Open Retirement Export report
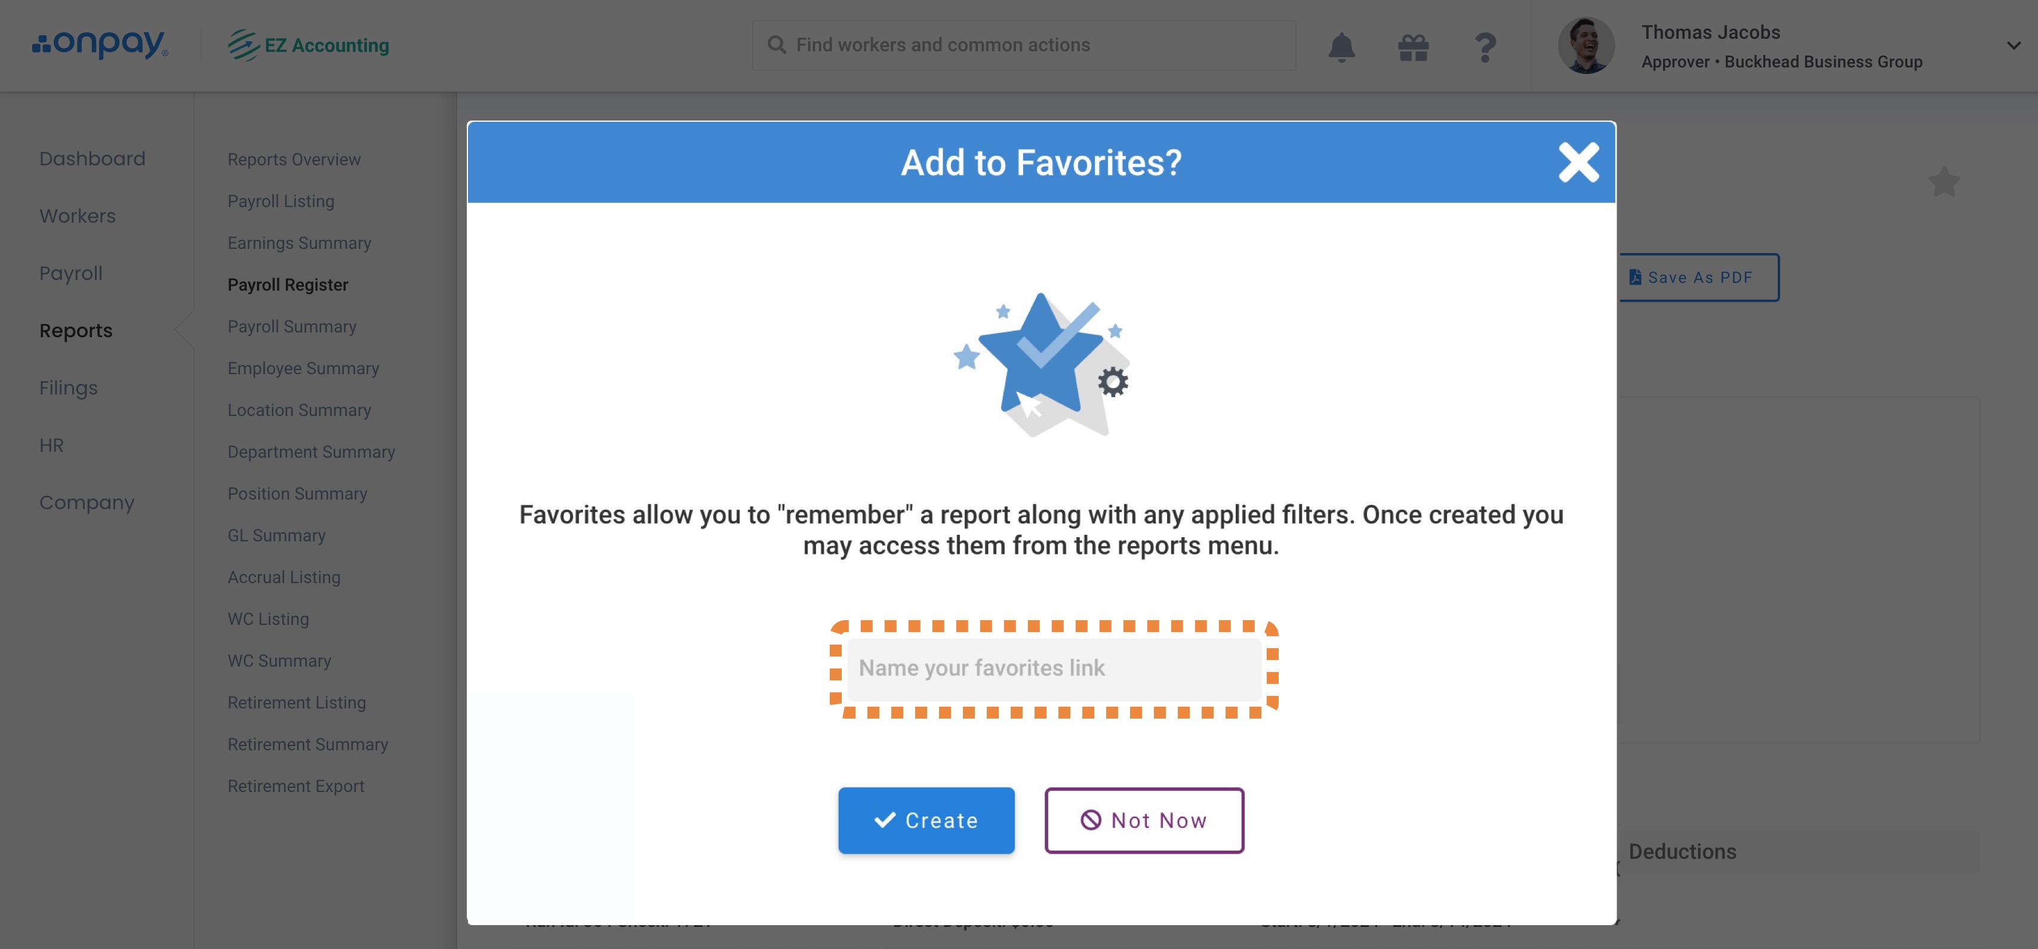 [x=296, y=786]
